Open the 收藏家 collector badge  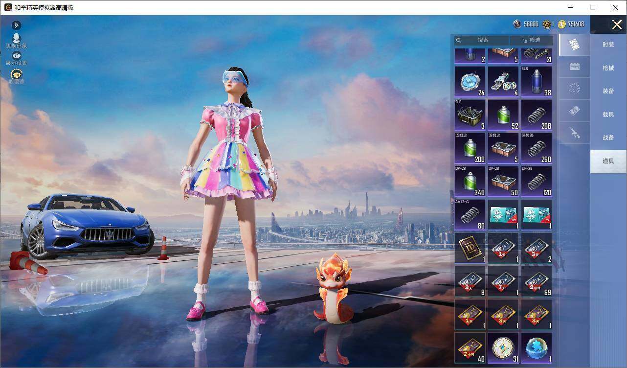point(17,76)
